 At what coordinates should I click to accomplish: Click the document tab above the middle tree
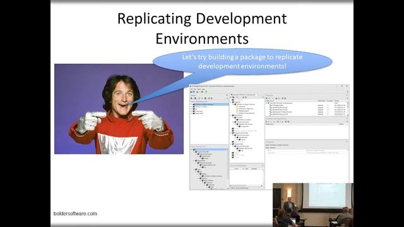tap(245, 95)
